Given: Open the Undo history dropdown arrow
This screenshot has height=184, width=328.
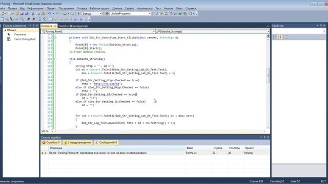Looking at the screenshot, I should click(53, 14).
